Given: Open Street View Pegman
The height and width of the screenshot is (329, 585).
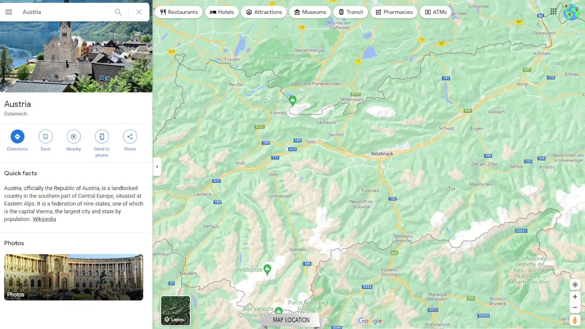Looking at the screenshot, I should click(575, 320).
